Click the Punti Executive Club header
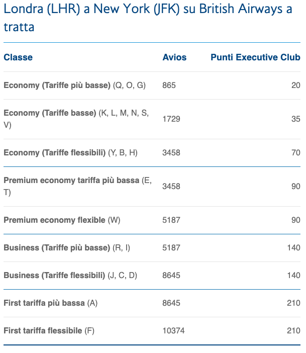The height and width of the screenshot is (353, 306). pos(255,57)
